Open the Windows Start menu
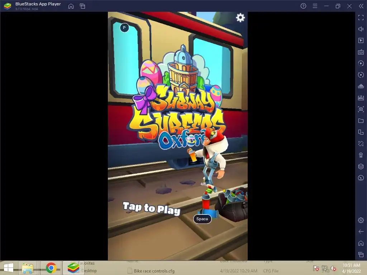This screenshot has height=275, width=367. click(9, 268)
